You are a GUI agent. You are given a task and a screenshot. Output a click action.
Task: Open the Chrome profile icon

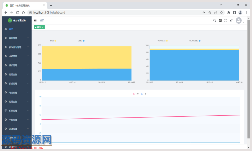click(240, 13)
